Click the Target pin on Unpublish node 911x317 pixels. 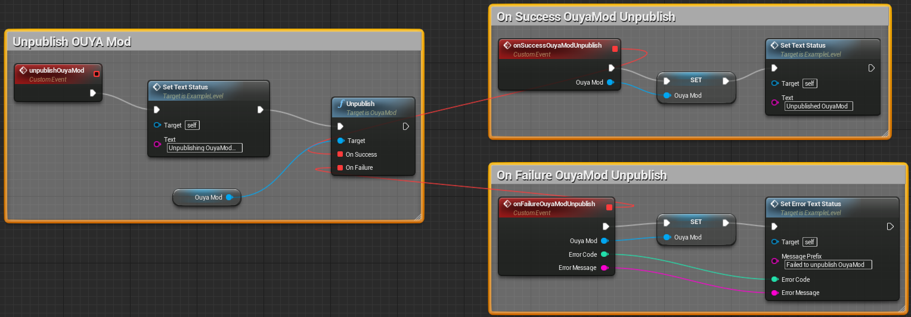point(340,141)
